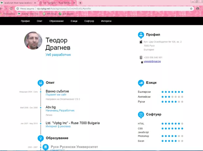Viewport: 203px width, 151px height.
Task: Click the timeline dot for Важно събитие
Action: 41,92
